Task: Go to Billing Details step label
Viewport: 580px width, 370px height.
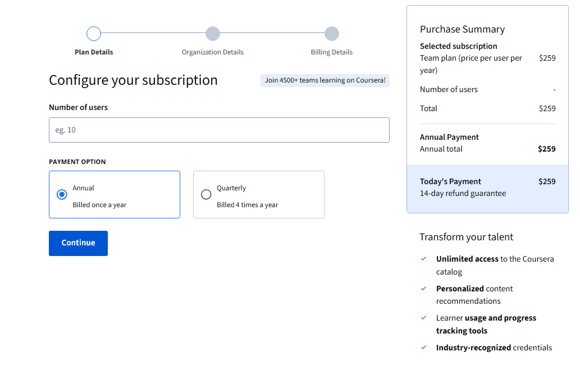Action: pos(332,52)
